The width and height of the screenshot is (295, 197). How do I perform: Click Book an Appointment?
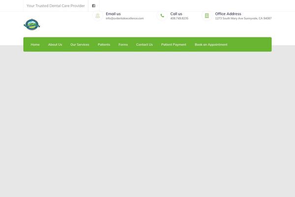[x=211, y=44]
